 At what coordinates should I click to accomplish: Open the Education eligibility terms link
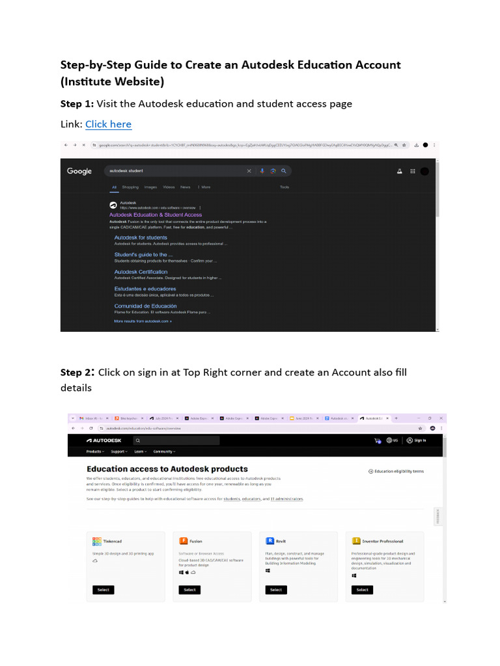point(396,471)
